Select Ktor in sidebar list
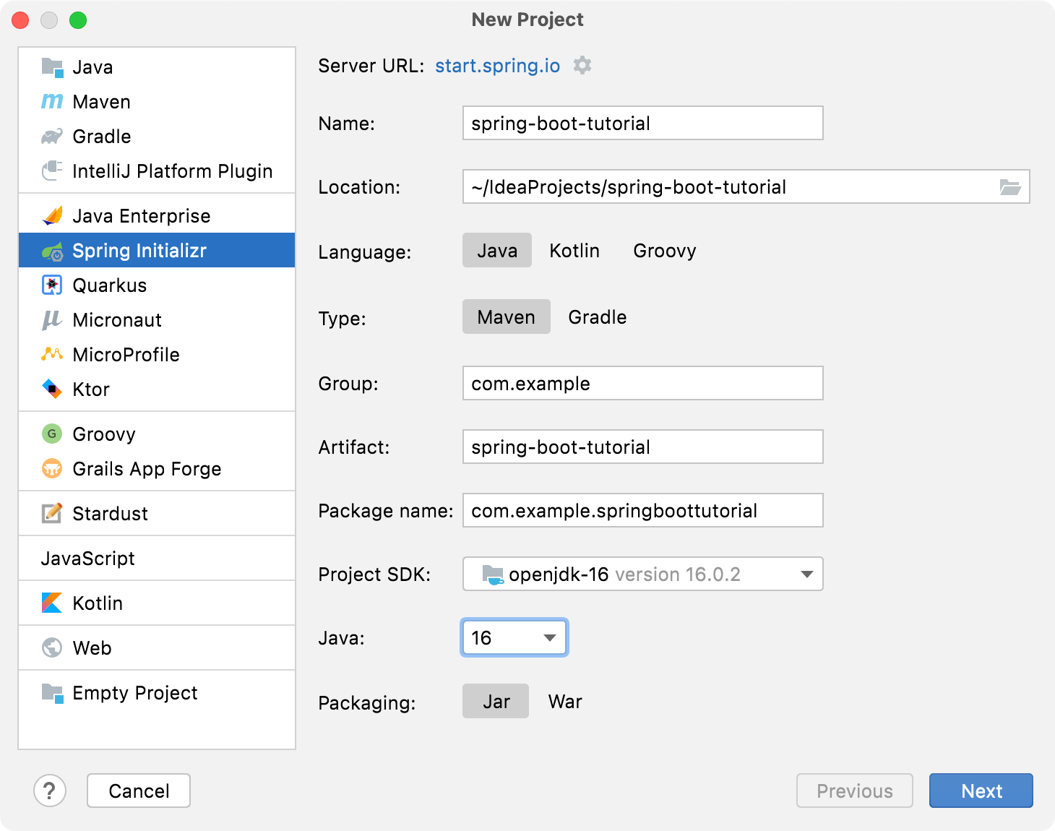 tap(157, 389)
